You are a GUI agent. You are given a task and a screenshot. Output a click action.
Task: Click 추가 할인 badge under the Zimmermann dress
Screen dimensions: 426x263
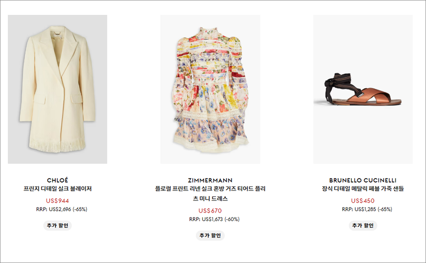click(x=210, y=235)
